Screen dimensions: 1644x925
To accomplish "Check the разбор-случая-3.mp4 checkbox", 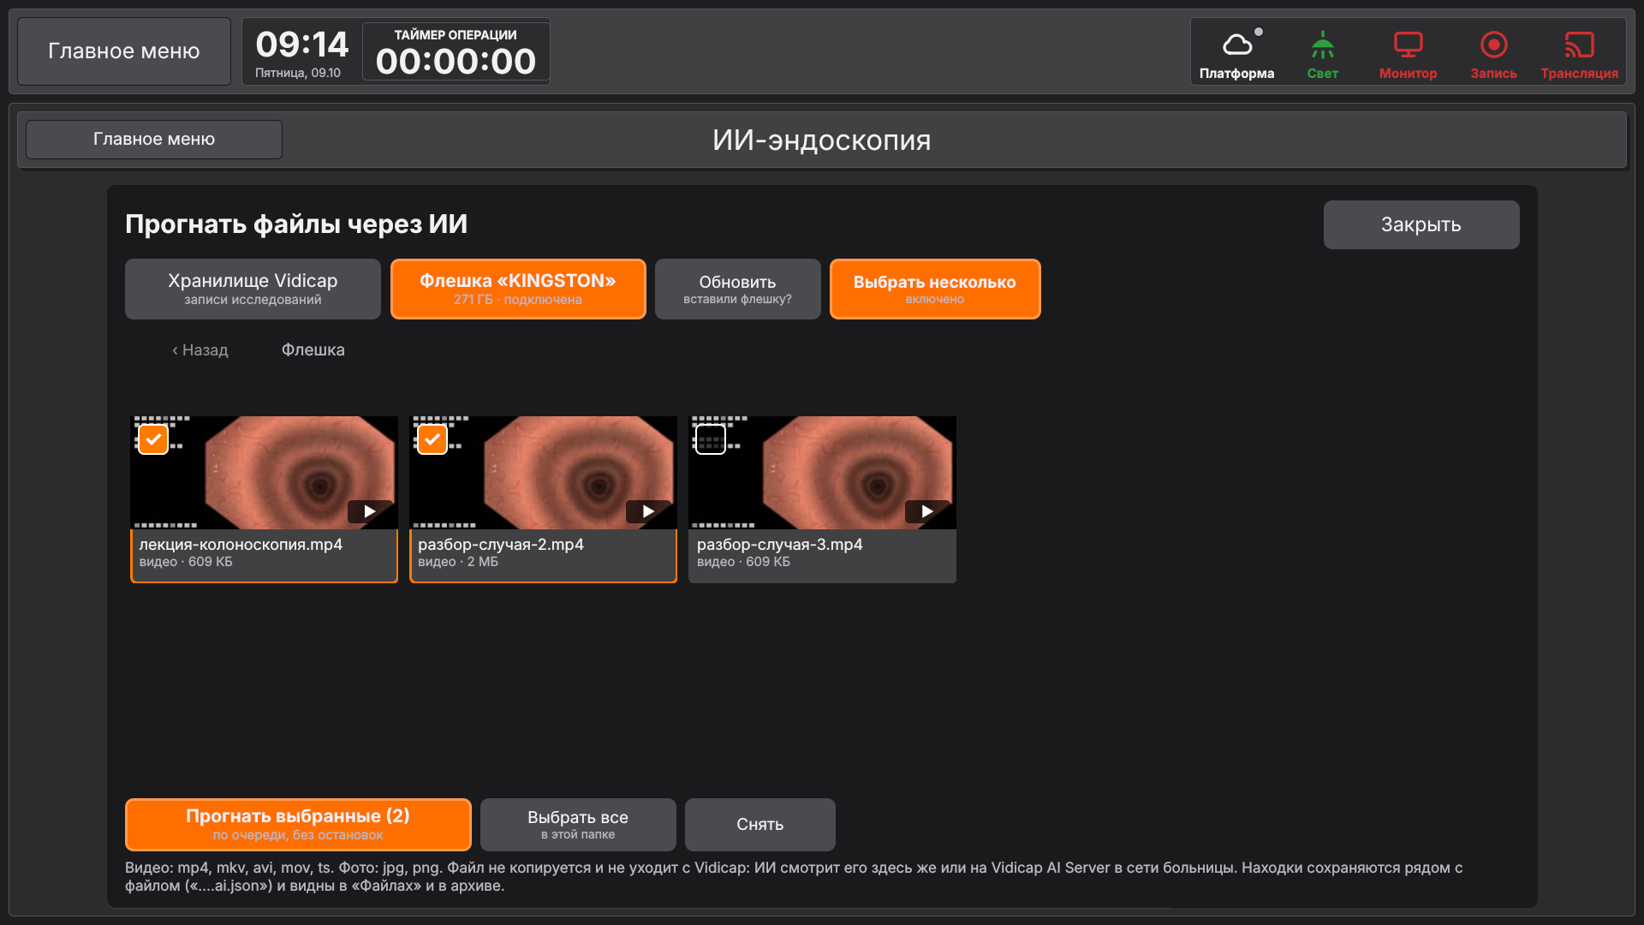I will (x=711, y=439).
